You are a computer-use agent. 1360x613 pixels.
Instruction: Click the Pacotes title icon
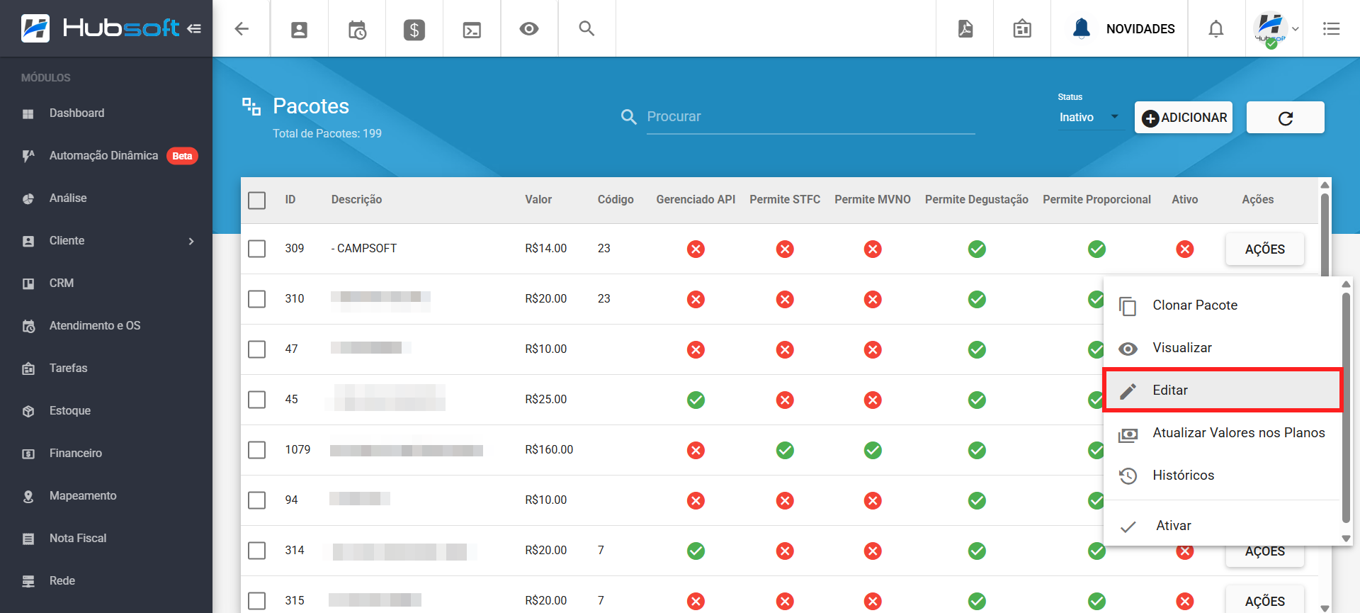[x=251, y=106]
